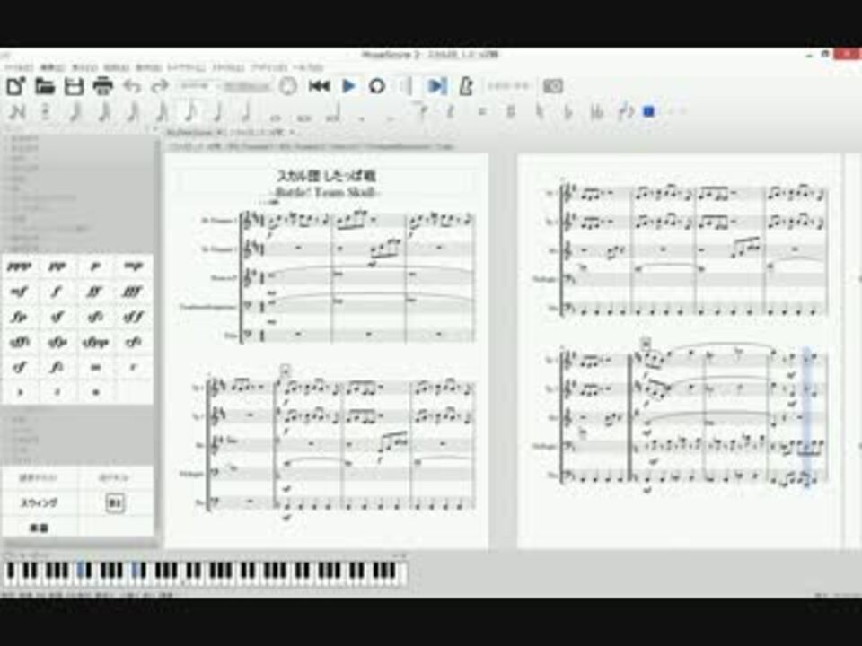862x646 pixels.
Task: Open a score file with the folder icon
Action: click(x=45, y=86)
